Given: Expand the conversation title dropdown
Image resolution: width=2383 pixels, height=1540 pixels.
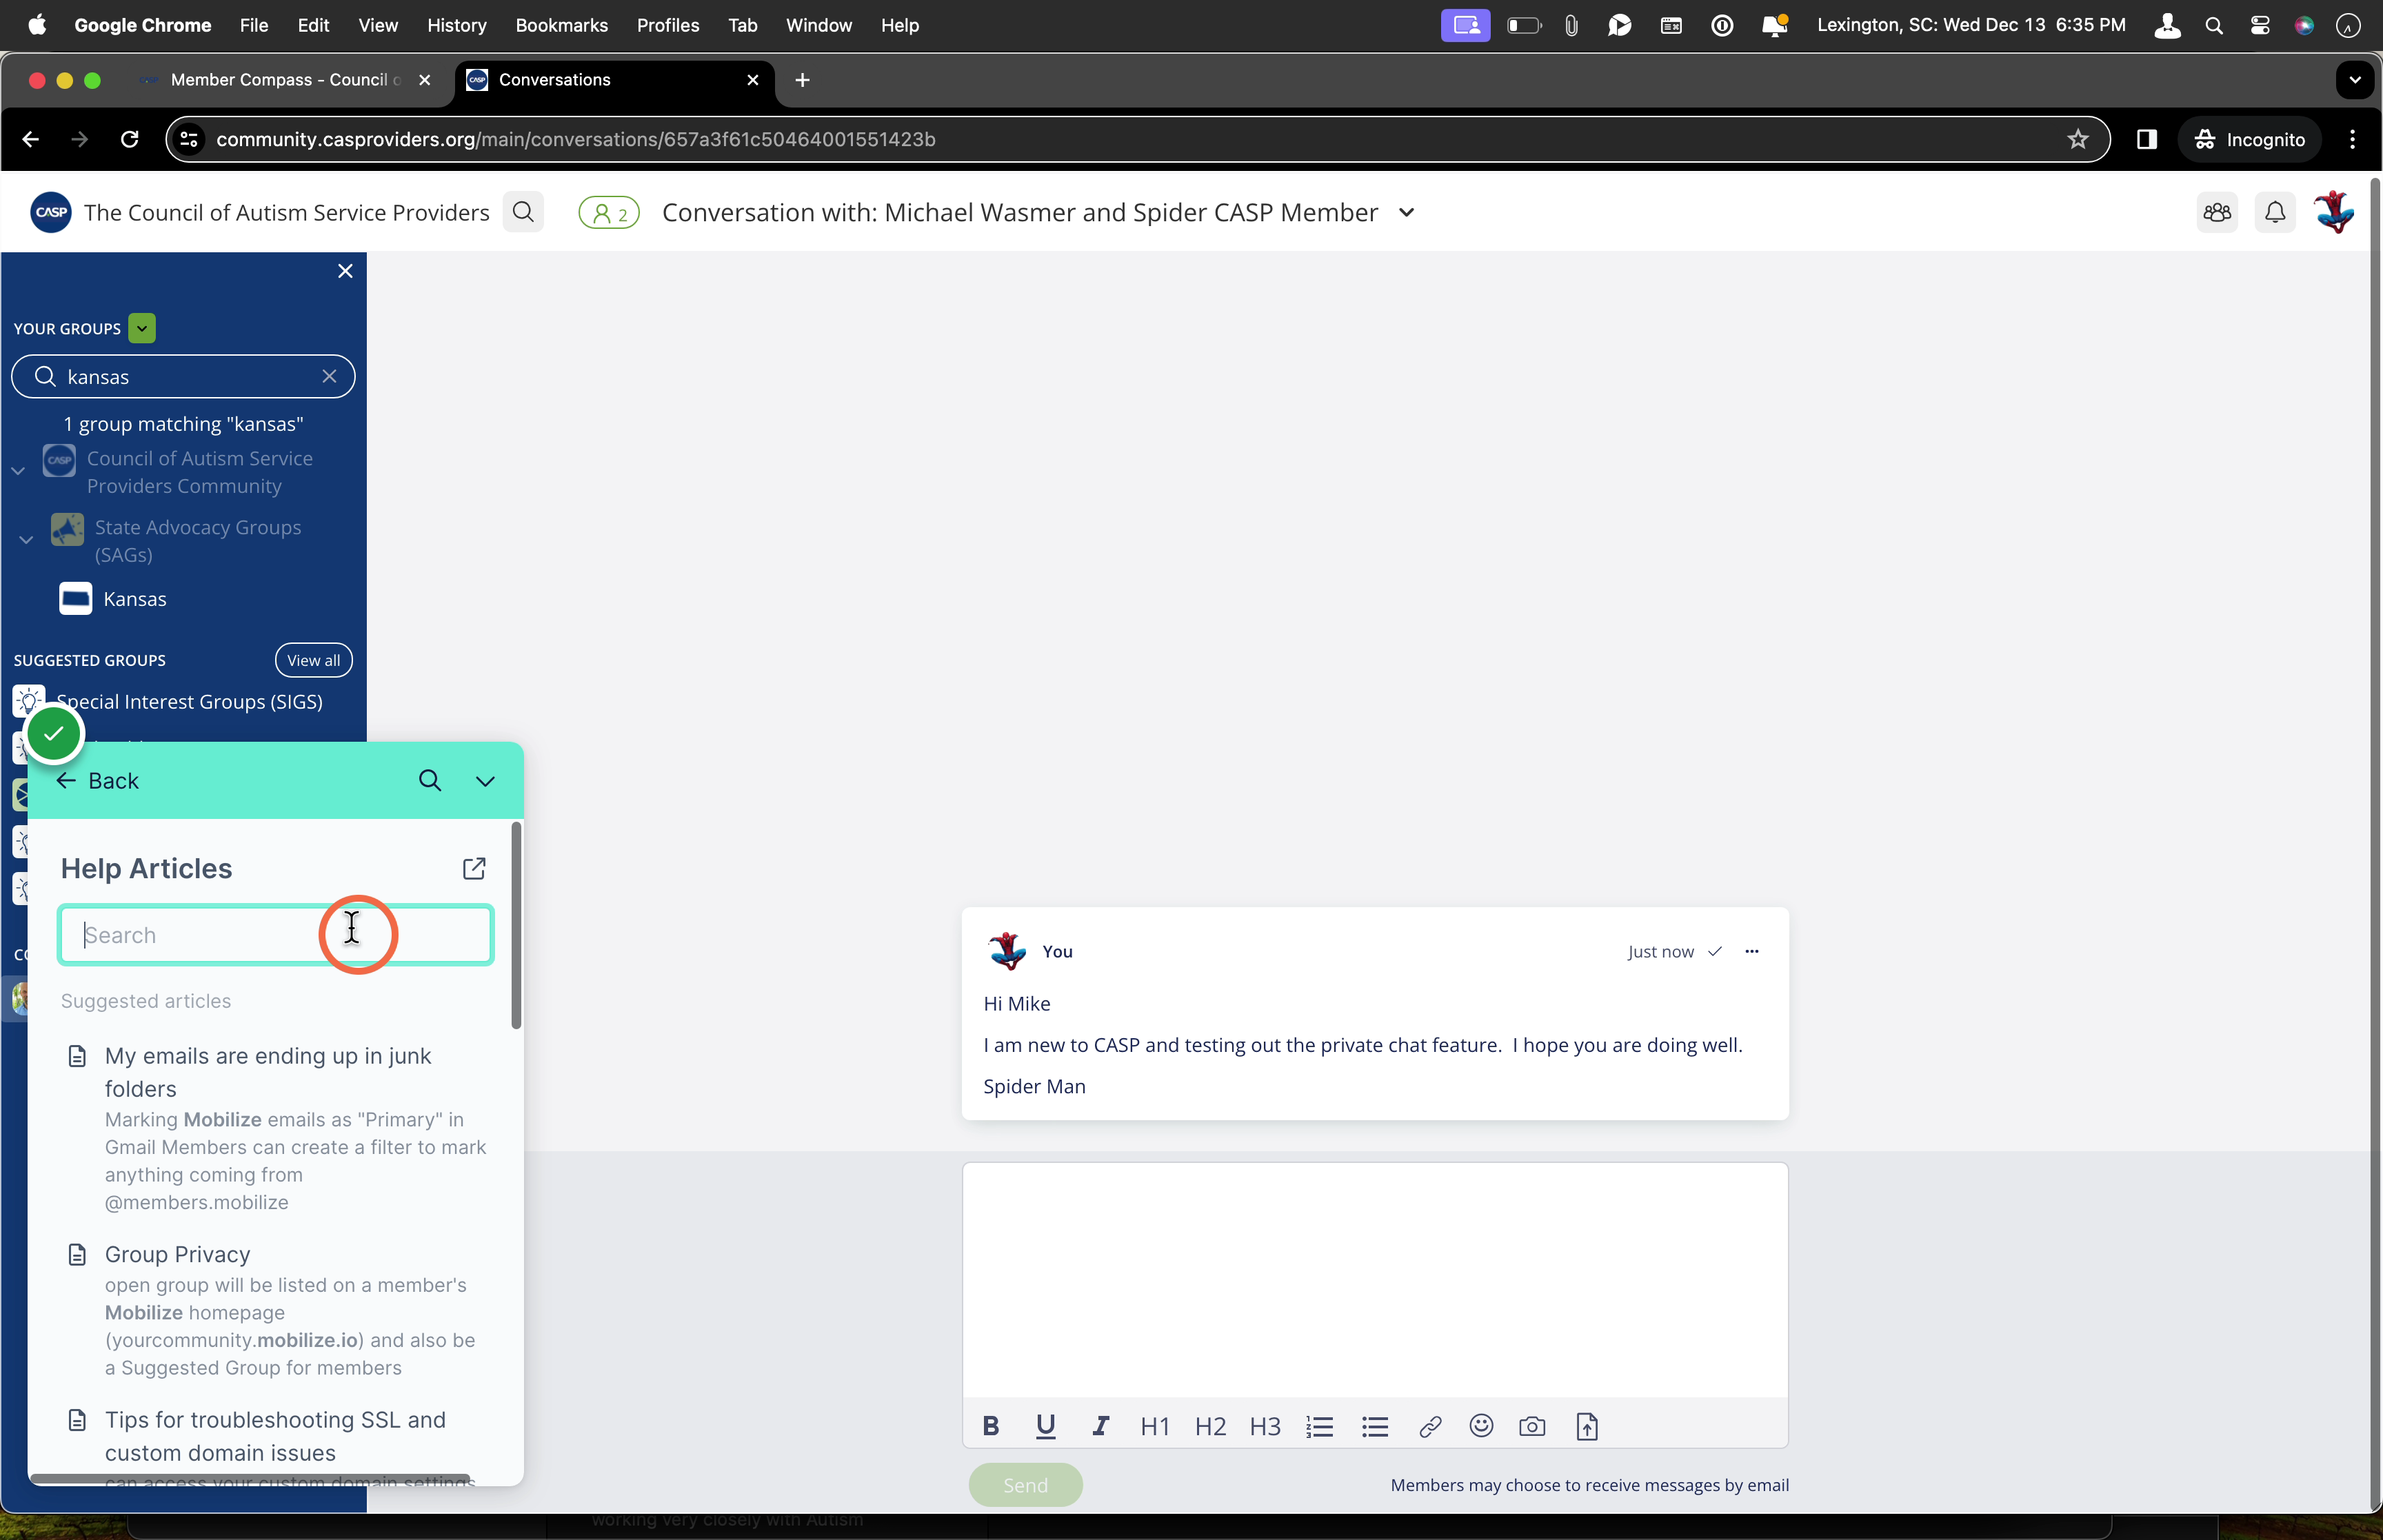Looking at the screenshot, I should (x=1406, y=212).
